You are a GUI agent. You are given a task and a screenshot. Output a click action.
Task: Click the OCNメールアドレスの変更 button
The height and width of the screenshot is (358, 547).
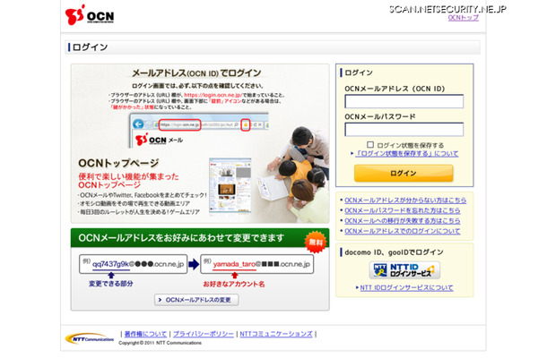196,300
